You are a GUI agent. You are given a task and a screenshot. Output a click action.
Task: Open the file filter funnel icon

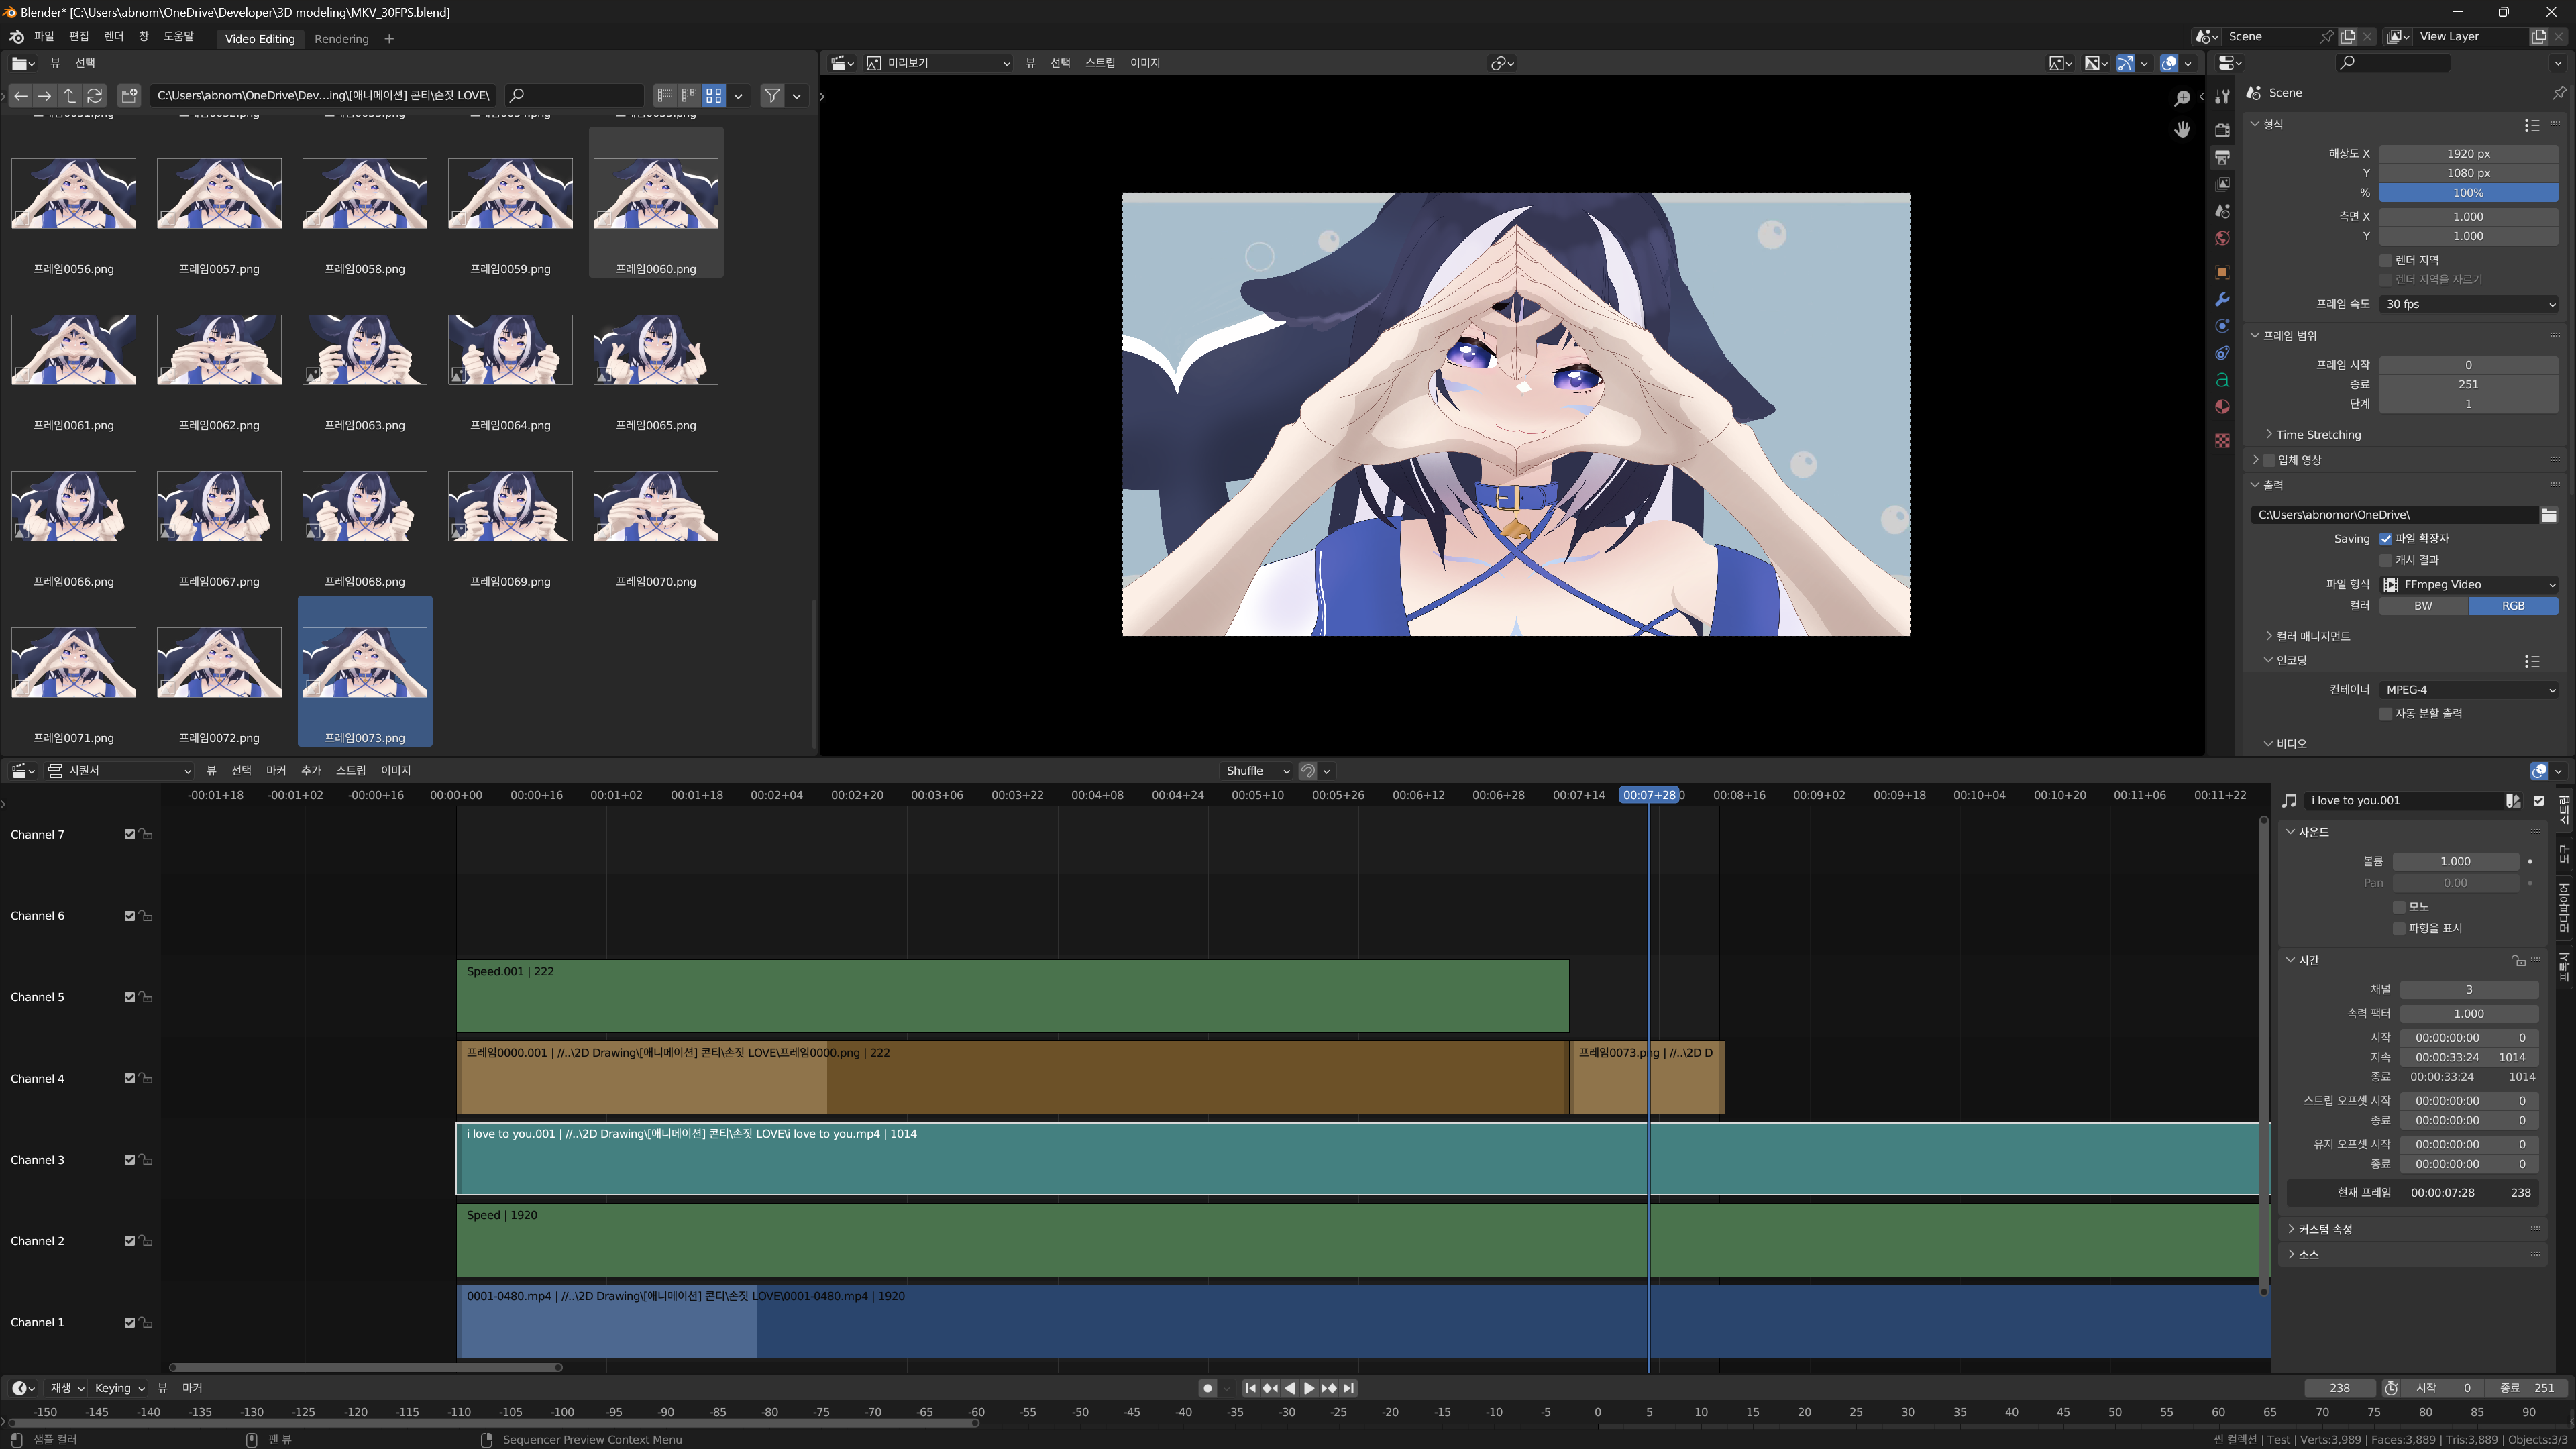pos(772,95)
